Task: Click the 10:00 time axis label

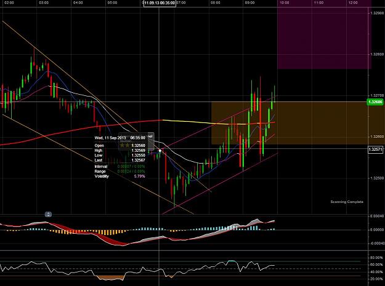Action: 285,2
